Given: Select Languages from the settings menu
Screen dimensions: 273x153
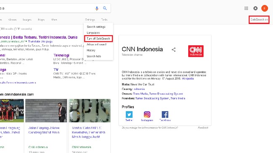Looking at the screenshot, I should tap(98, 33).
